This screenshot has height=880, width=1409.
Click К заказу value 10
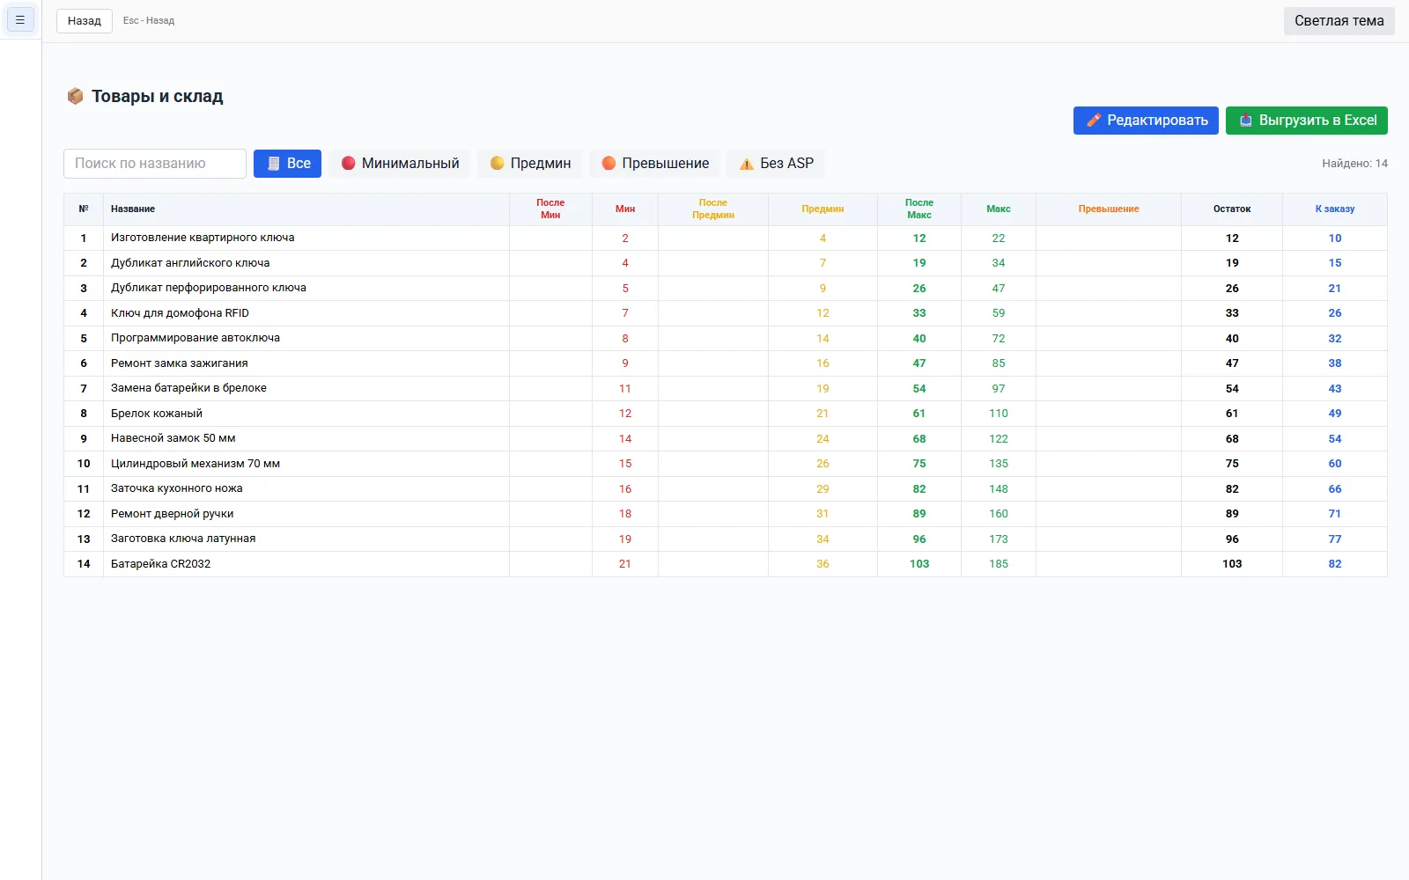(x=1335, y=238)
